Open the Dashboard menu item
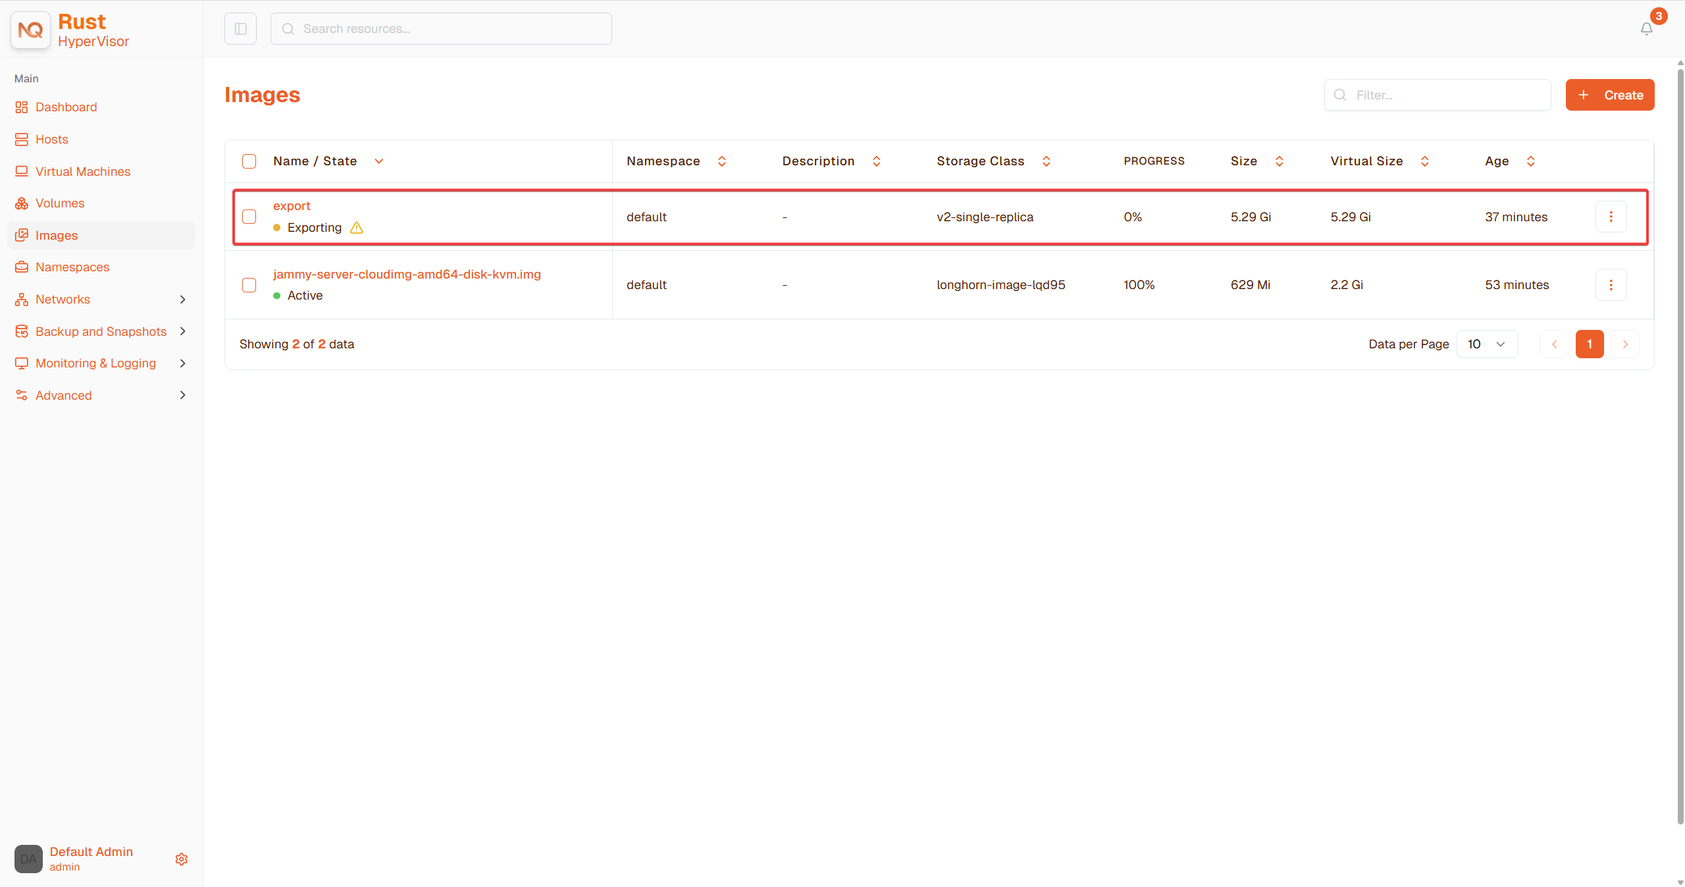 point(101,107)
